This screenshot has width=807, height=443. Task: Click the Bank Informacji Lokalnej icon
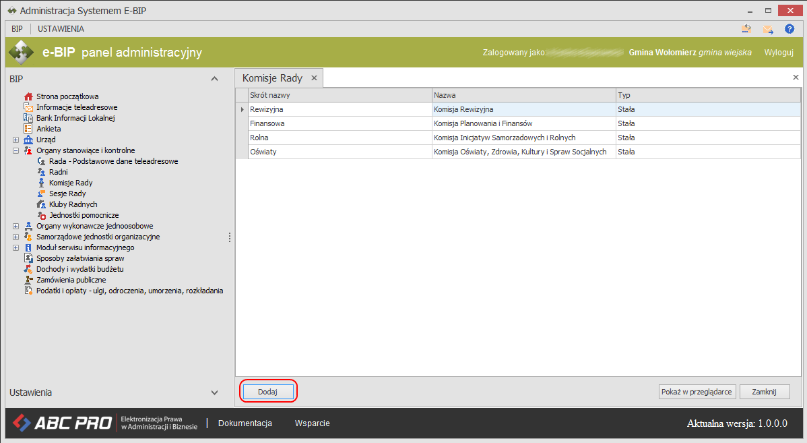pos(28,118)
